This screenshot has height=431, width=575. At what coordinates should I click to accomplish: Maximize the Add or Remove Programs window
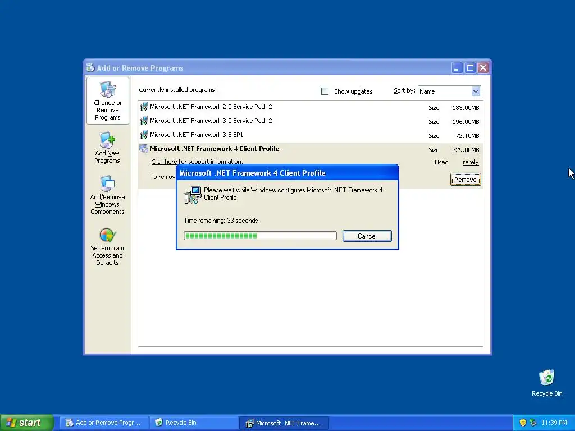[x=470, y=68]
